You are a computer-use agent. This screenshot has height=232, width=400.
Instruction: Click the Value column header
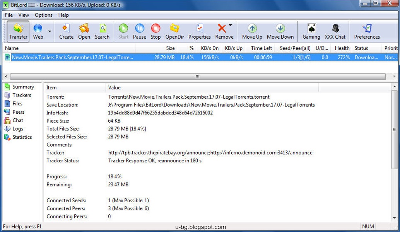(212, 88)
